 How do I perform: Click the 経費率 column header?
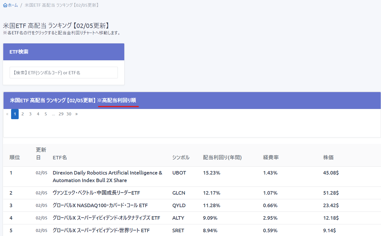point(271,157)
